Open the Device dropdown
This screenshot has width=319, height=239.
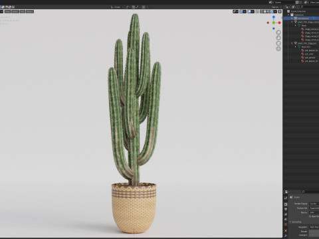pos(314,212)
